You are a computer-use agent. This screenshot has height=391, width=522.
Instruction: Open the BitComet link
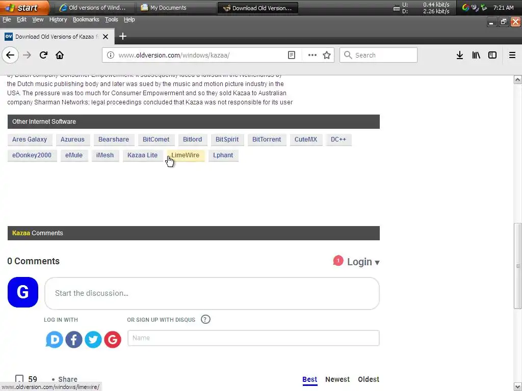[156, 139]
